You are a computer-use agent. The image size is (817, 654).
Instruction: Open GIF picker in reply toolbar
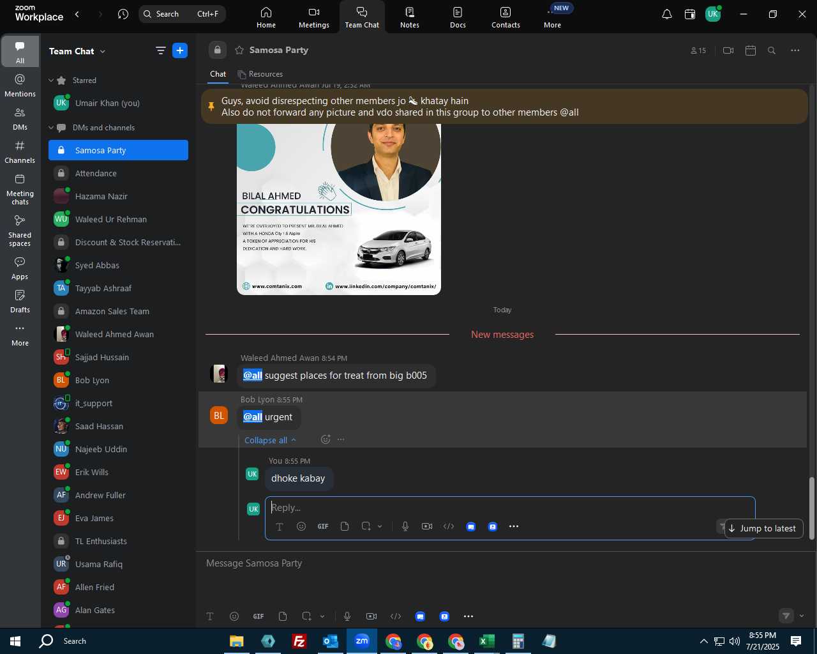(323, 526)
